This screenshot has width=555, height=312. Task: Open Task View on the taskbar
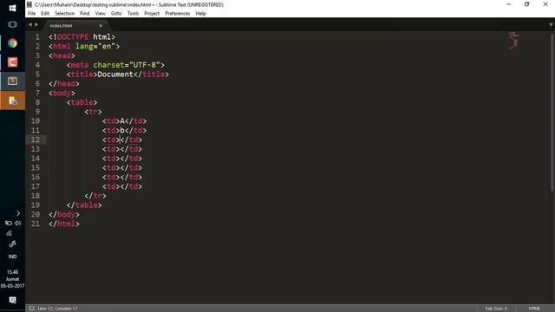pyautogui.click(x=12, y=24)
